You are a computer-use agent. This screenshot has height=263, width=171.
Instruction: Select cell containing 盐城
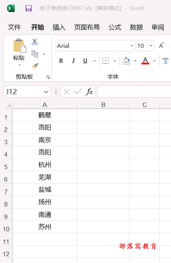pyautogui.click(x=44, y=190)
